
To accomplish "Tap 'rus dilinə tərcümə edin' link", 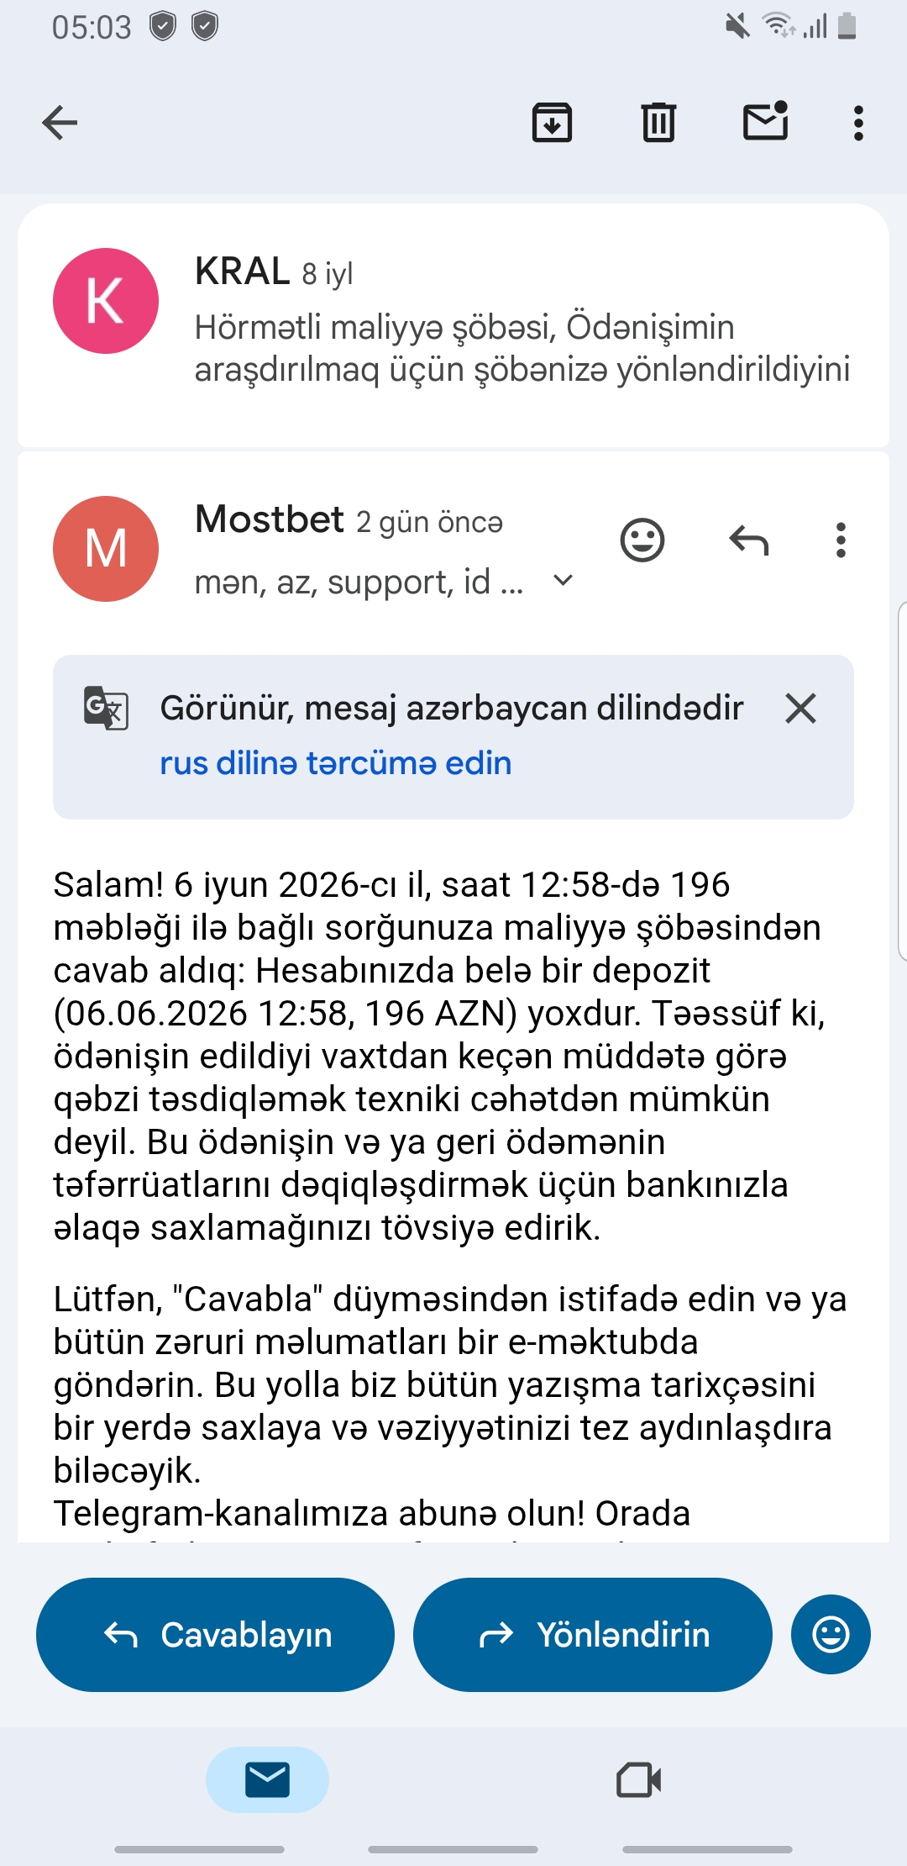I will (x=336, y=763).
